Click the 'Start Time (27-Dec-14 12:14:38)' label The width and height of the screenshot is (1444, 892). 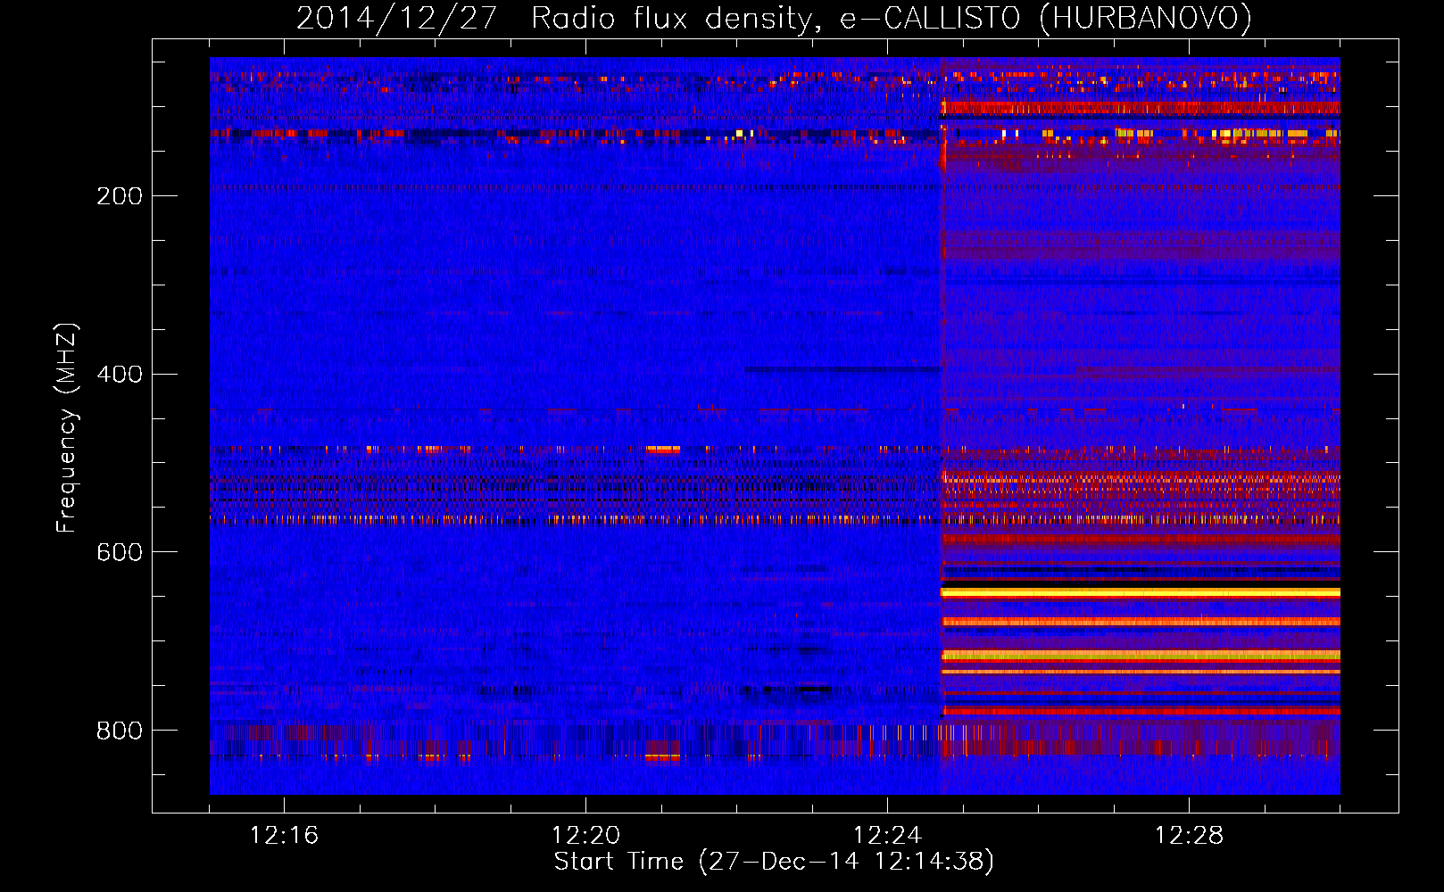coord(774,862)
